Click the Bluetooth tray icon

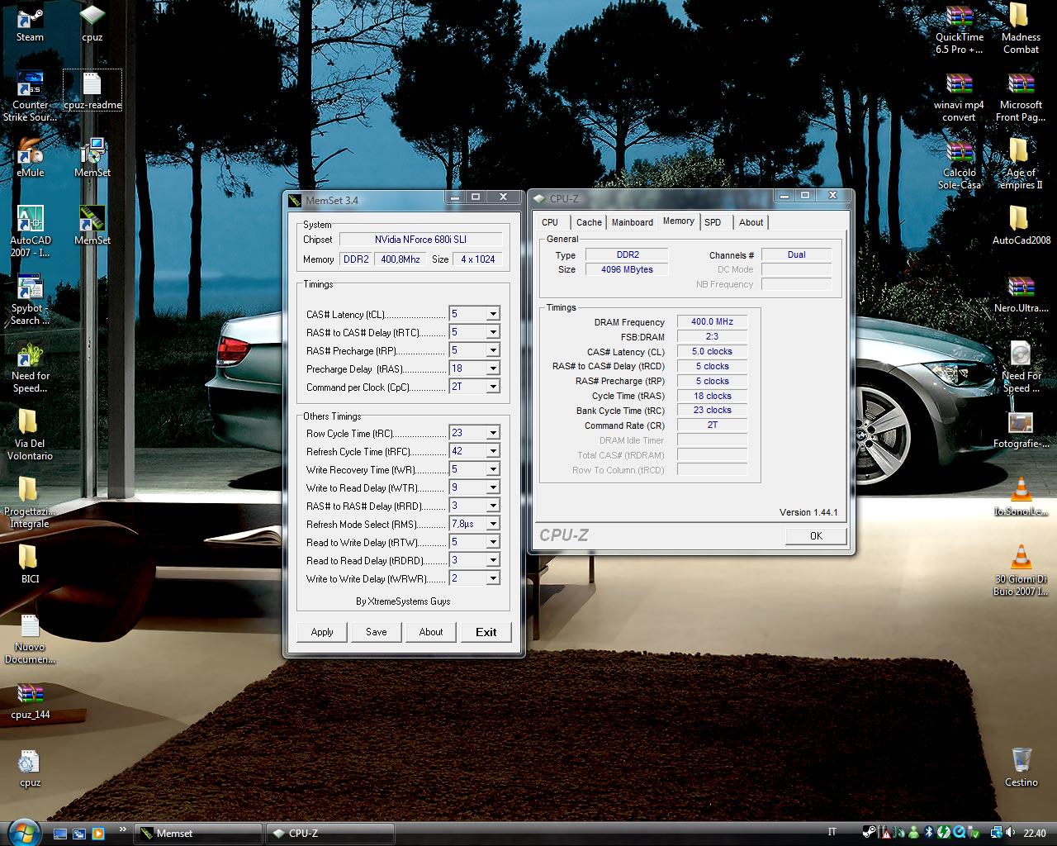tap(928, 833)
